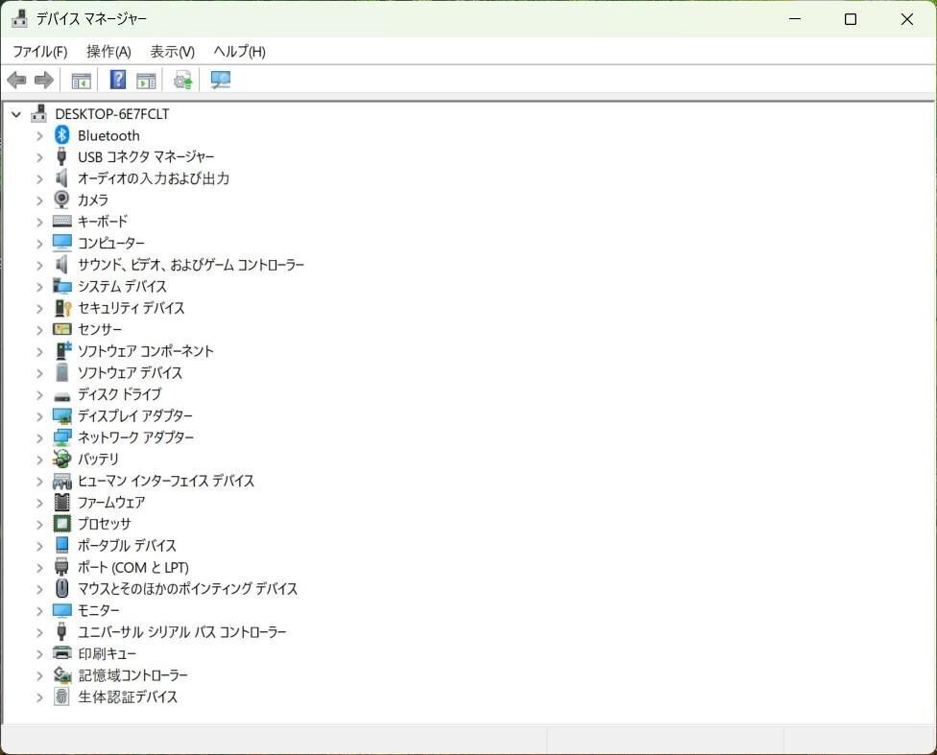This screenshot has width=937, height=755.
Task: Select the USB コネクタ マネージャー label
Action: [x=146, y=157]
